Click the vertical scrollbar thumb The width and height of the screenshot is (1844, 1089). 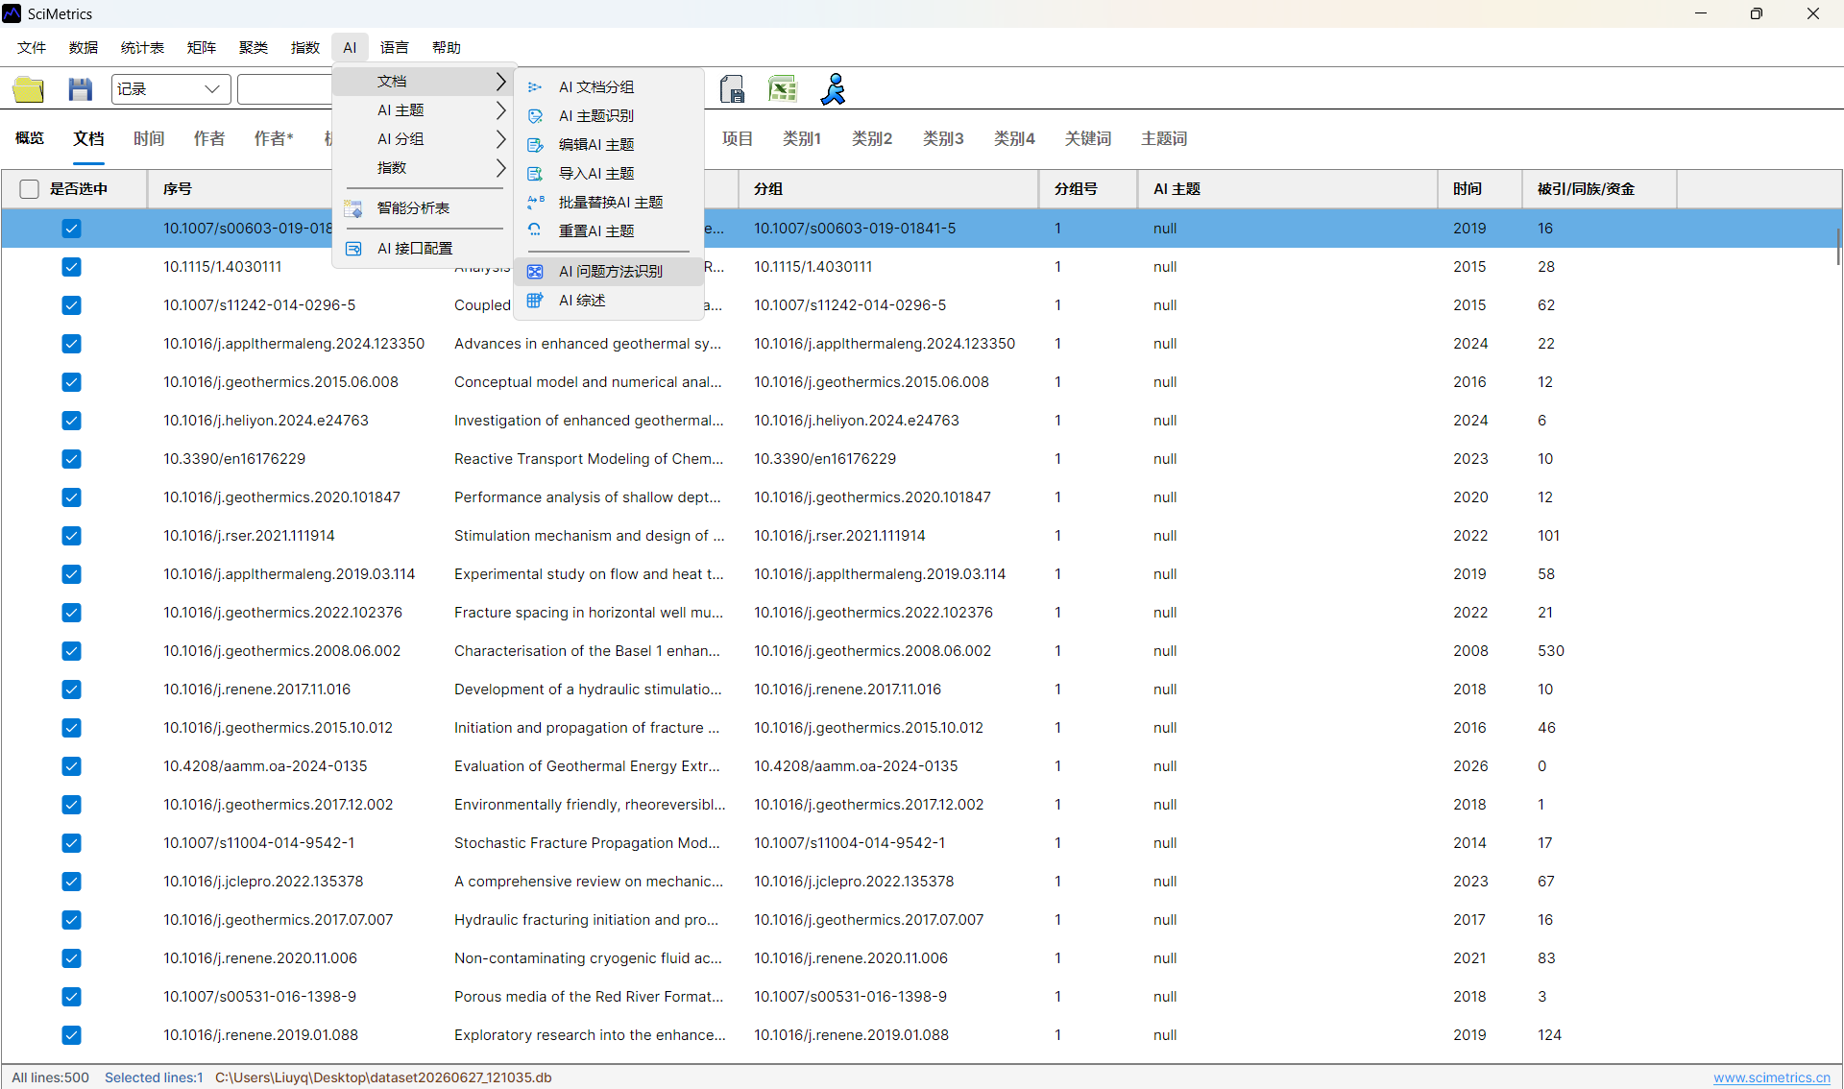[1838, 247]
